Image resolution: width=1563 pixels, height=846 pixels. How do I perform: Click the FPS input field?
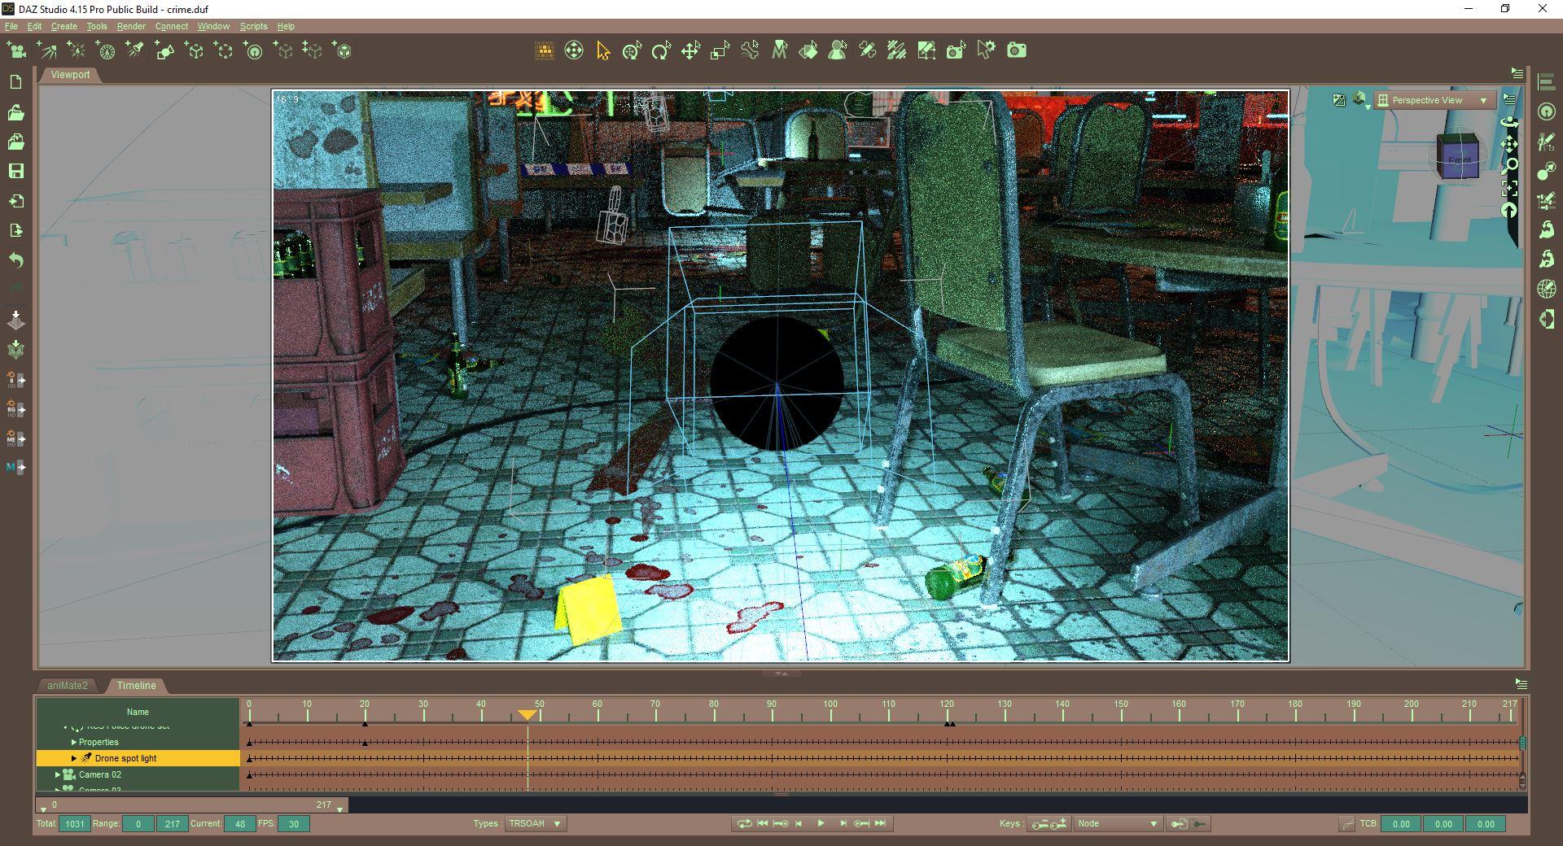293,824
